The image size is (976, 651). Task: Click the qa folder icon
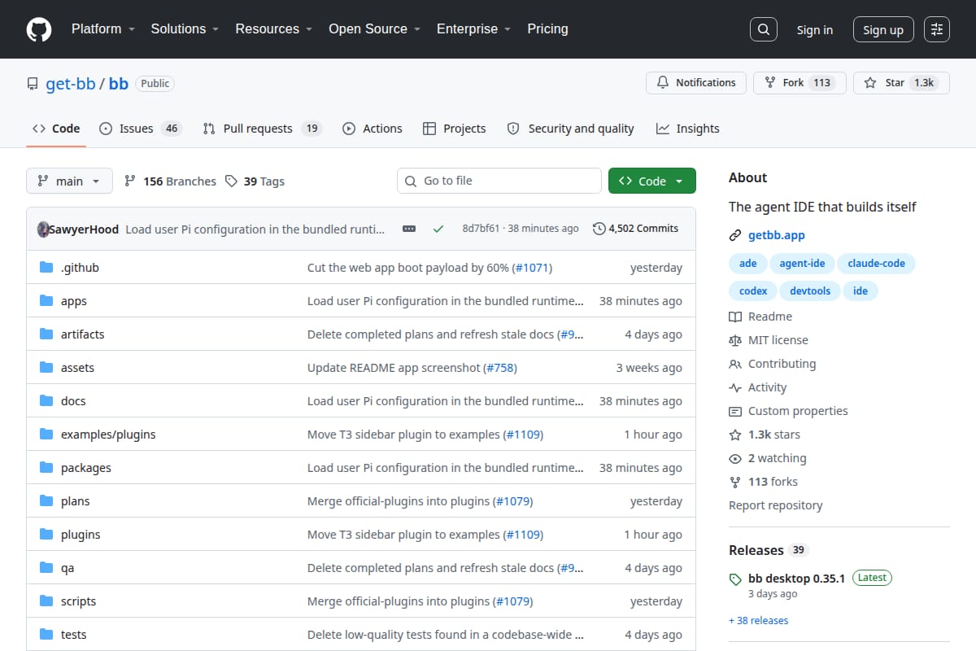(46, 567)
